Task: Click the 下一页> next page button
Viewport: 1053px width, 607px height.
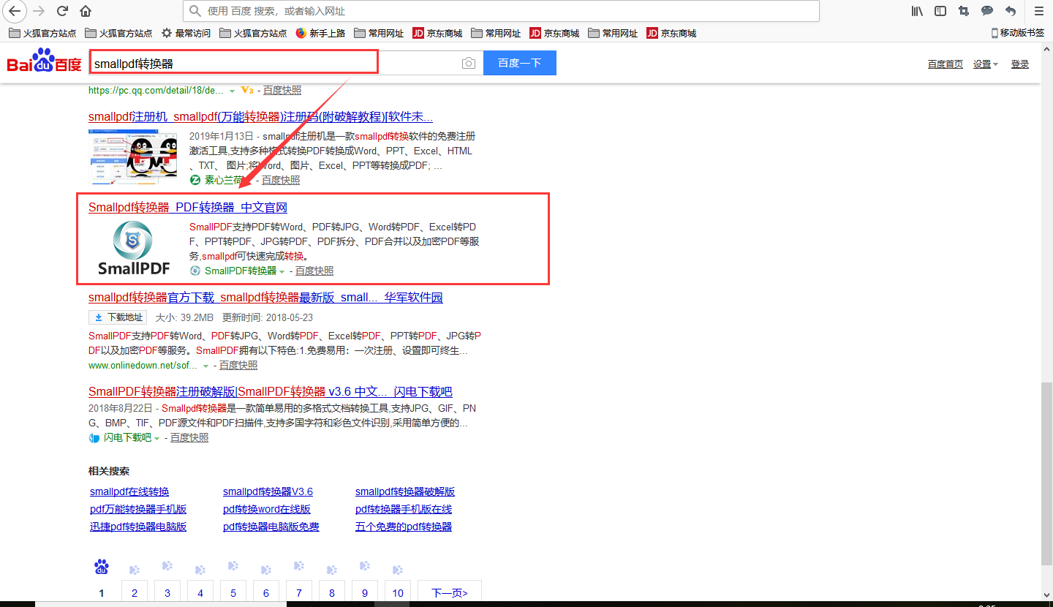Action: tap(450, 592)
